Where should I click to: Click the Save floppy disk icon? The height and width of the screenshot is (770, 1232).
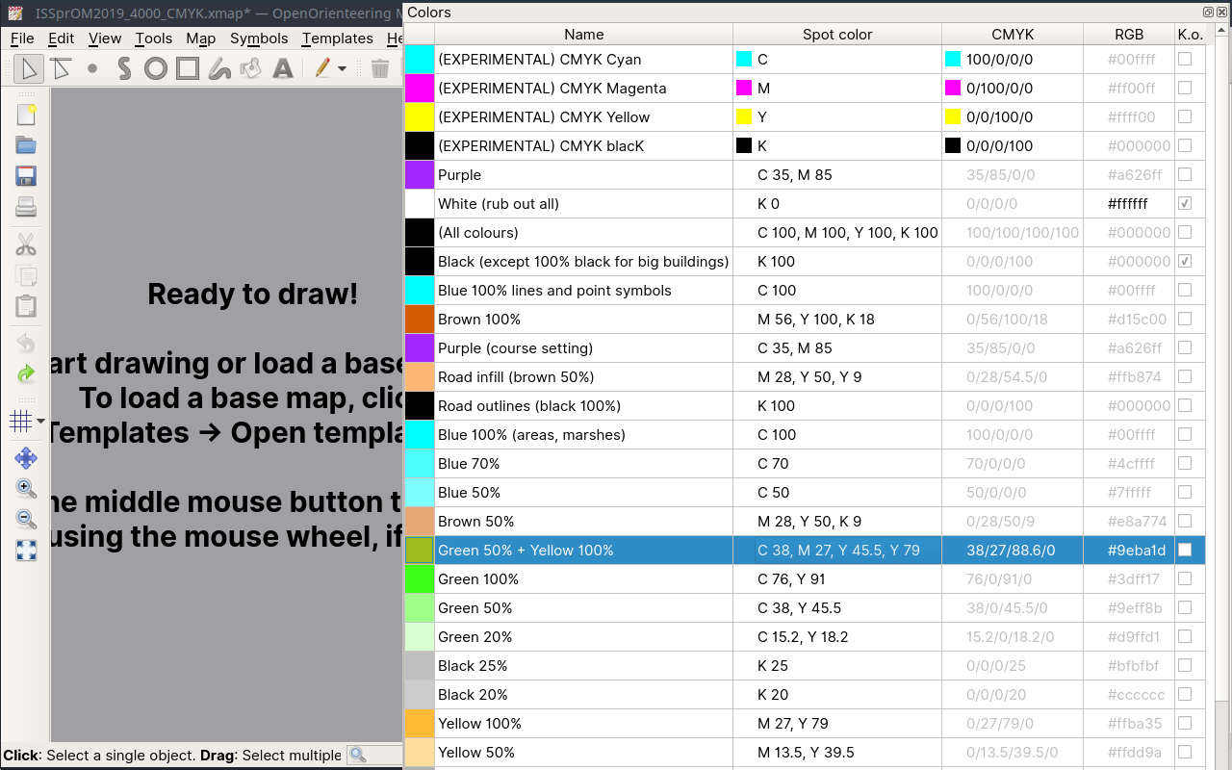pos(26,176)
